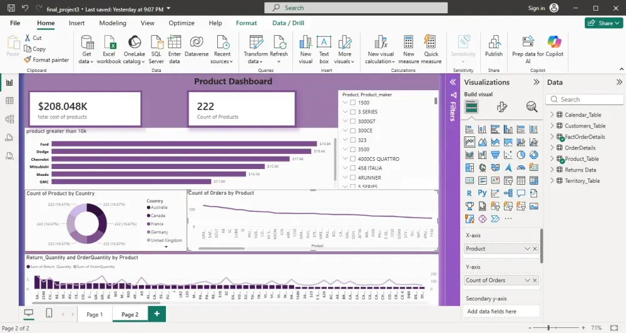The image size is (626, 333).
Task: Expand the FactOrderDetails table
Action: (x=552, y=136)
